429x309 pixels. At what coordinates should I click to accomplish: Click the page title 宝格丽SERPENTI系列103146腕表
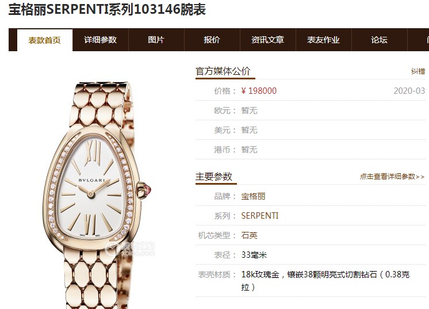(107, 9)
